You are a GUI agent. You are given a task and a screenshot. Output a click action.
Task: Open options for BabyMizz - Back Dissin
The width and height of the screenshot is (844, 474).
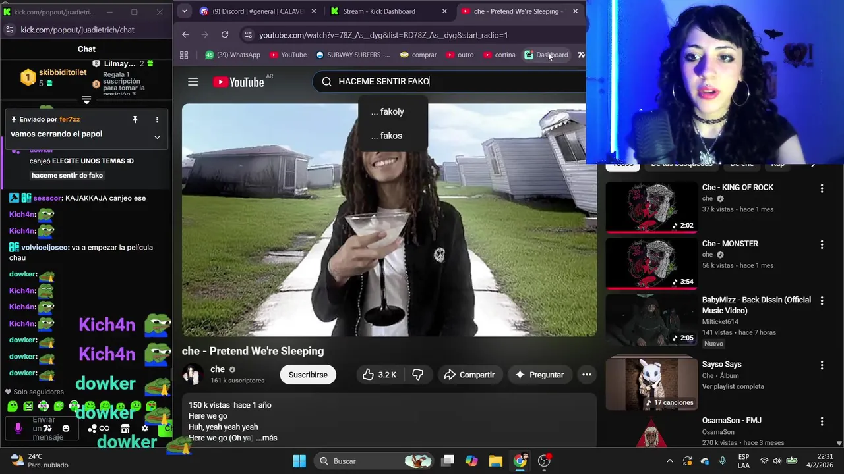pos(822,300)
